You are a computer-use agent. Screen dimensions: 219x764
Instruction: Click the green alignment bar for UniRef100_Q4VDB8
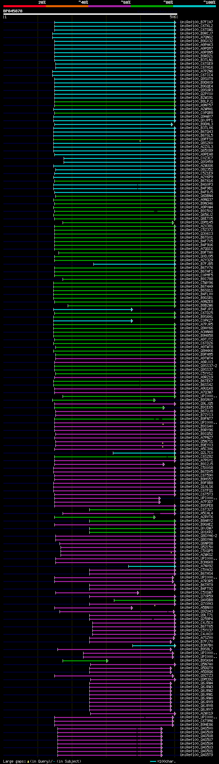145,600
